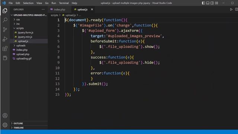Screen dimensions: 238x134
Task: Open the Edit menu
Action: click(x=18, y=3)
